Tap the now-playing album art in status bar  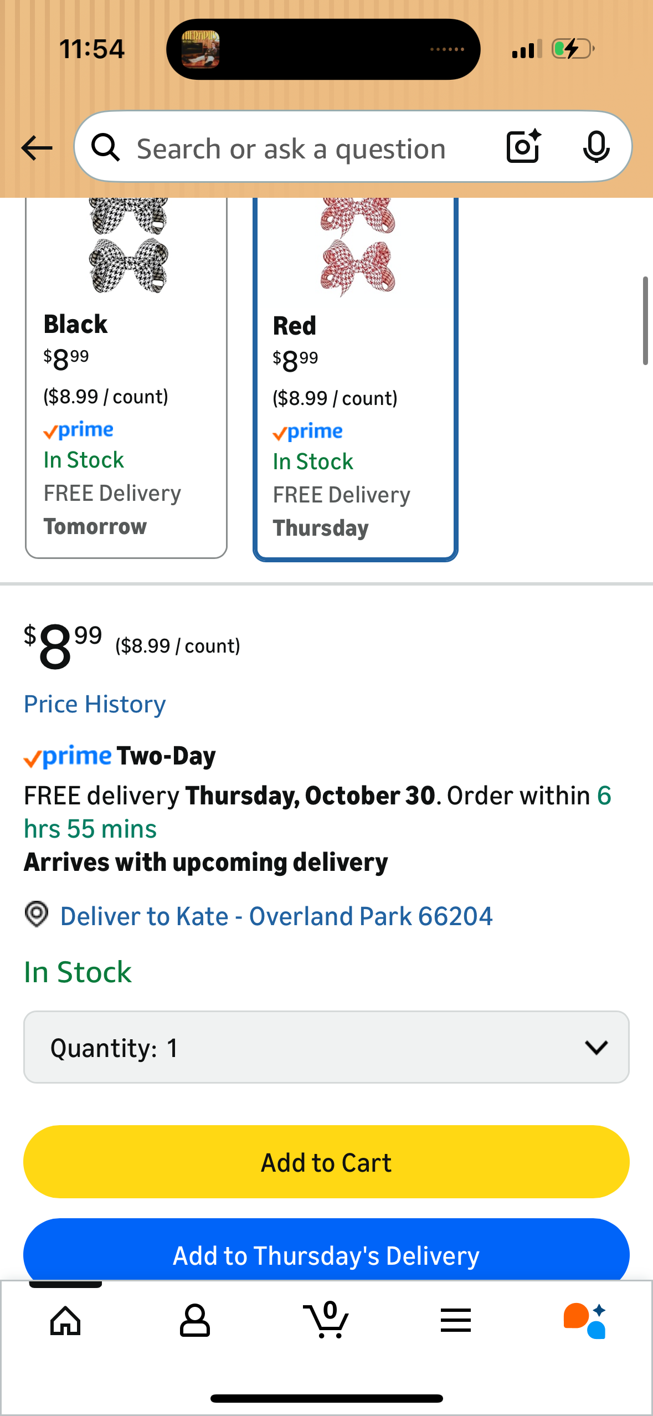point(200,49)
